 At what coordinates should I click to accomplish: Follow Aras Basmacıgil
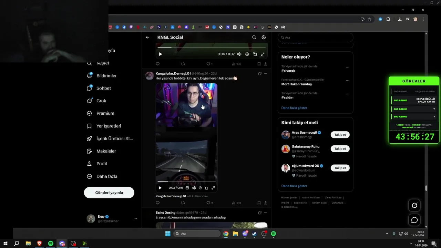tap(340, 135)
